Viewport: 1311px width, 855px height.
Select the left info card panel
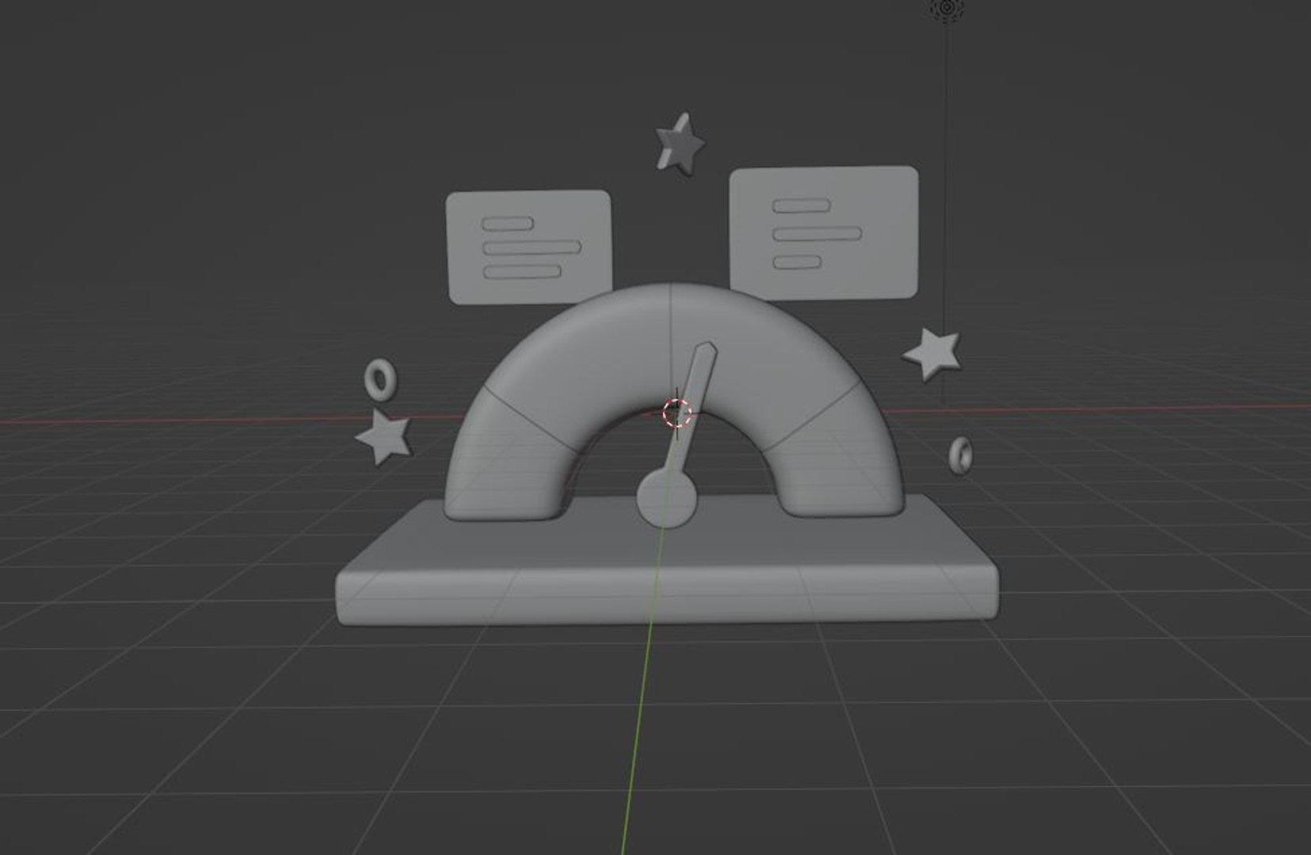529,247
